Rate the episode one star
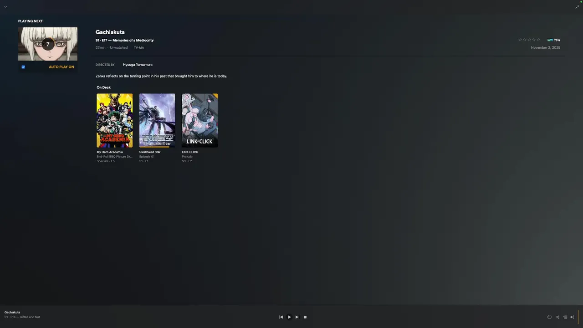This screenshot has width=583, height=328. pyautogui.click(x=520, y=40)
